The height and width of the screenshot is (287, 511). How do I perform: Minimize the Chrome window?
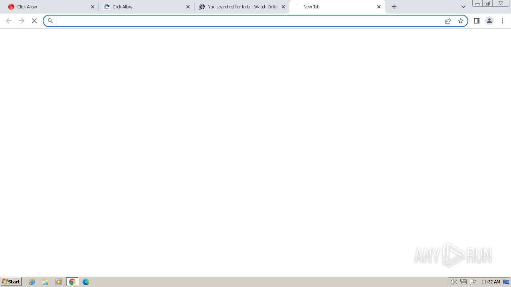pyautogui.click(x=477, y=4)
